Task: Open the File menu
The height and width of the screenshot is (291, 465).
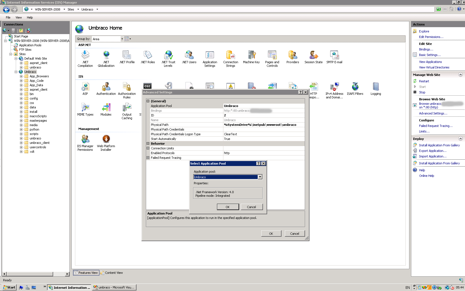Action: (x=8, y=17)
